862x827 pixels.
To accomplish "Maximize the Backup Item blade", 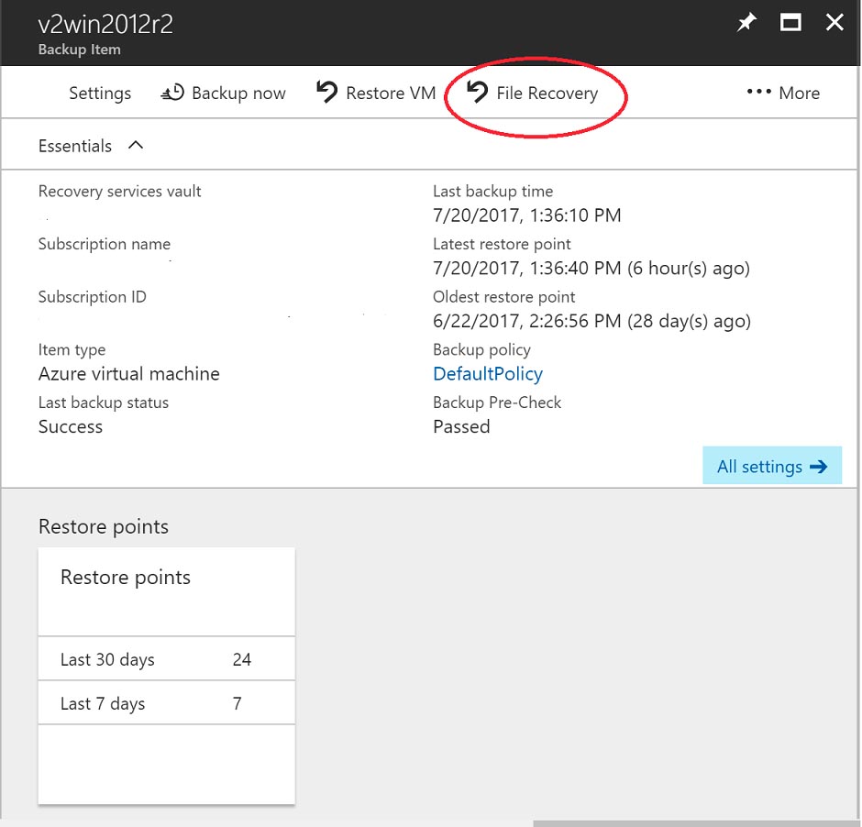I will [790, 22].
